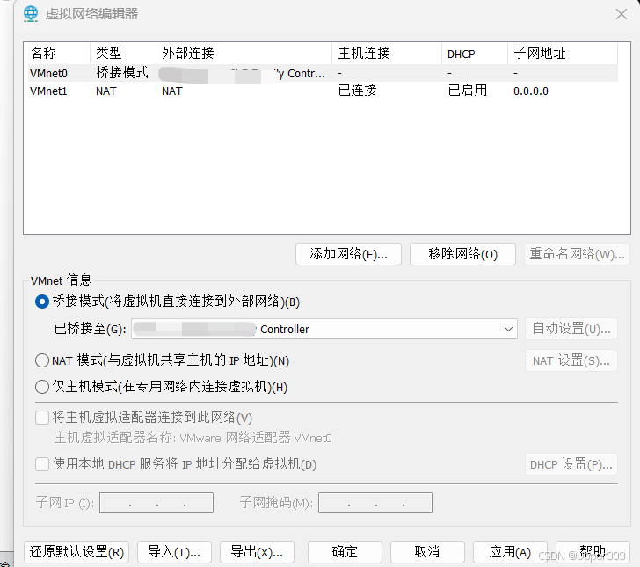Click the DHCP column header
640x567 pixels.
[475, 53]
